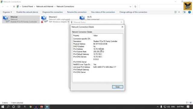Viewport: 193px width, 109px height.
Task: Select the Wi-Fi adapter icon
Action: [82, 18]
